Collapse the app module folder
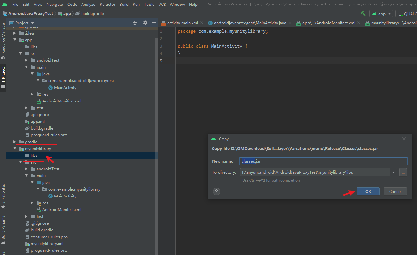The image size is (417, 255). (x=14, y=40)
